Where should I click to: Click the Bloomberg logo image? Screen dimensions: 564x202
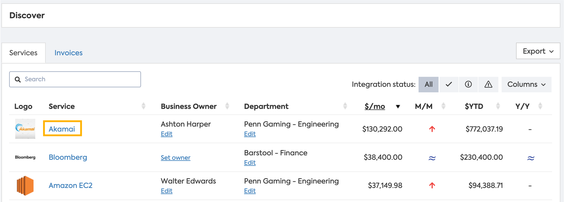25,157
